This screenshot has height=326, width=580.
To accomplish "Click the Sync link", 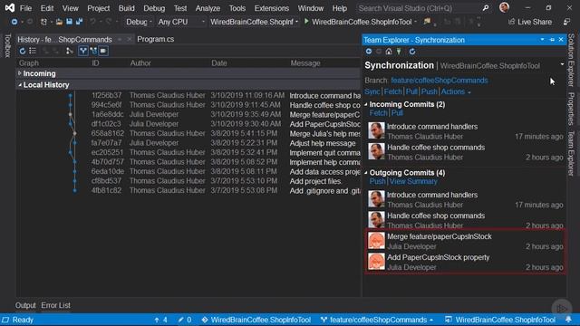I will pos(372,91).
